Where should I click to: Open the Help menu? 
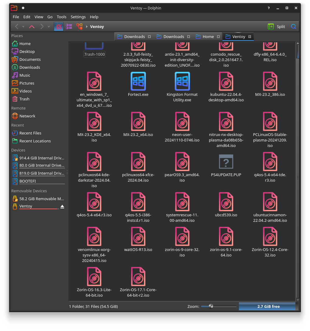coord(94,17)
